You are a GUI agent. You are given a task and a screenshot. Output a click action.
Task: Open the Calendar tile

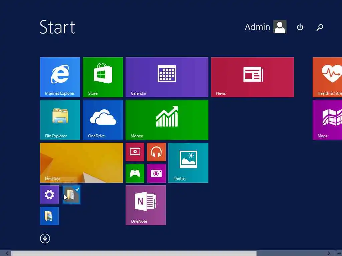(x=167, y=77)
